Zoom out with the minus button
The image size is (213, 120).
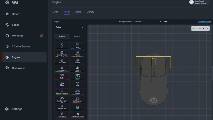[x=194, y=29]
